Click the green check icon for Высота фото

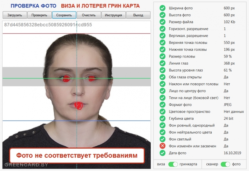162,15
